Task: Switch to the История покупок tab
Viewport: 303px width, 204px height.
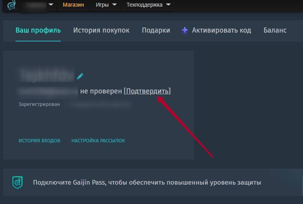Action: pos(101,30)
